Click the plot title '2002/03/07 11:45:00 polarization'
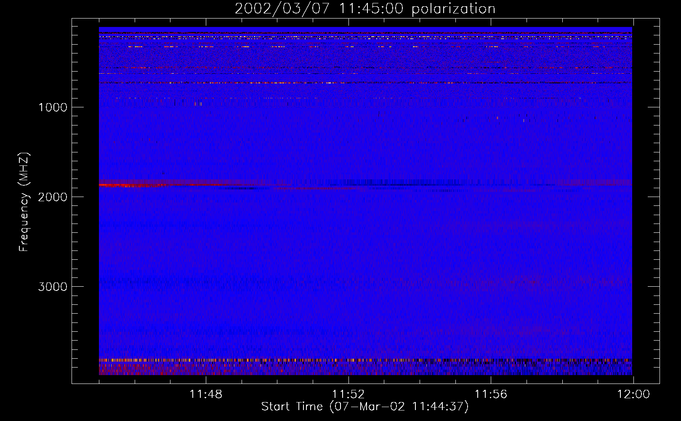Screen dimensions: 681x421 (x=365, y=8)
